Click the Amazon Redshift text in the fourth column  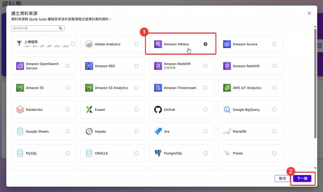[246, 66]
